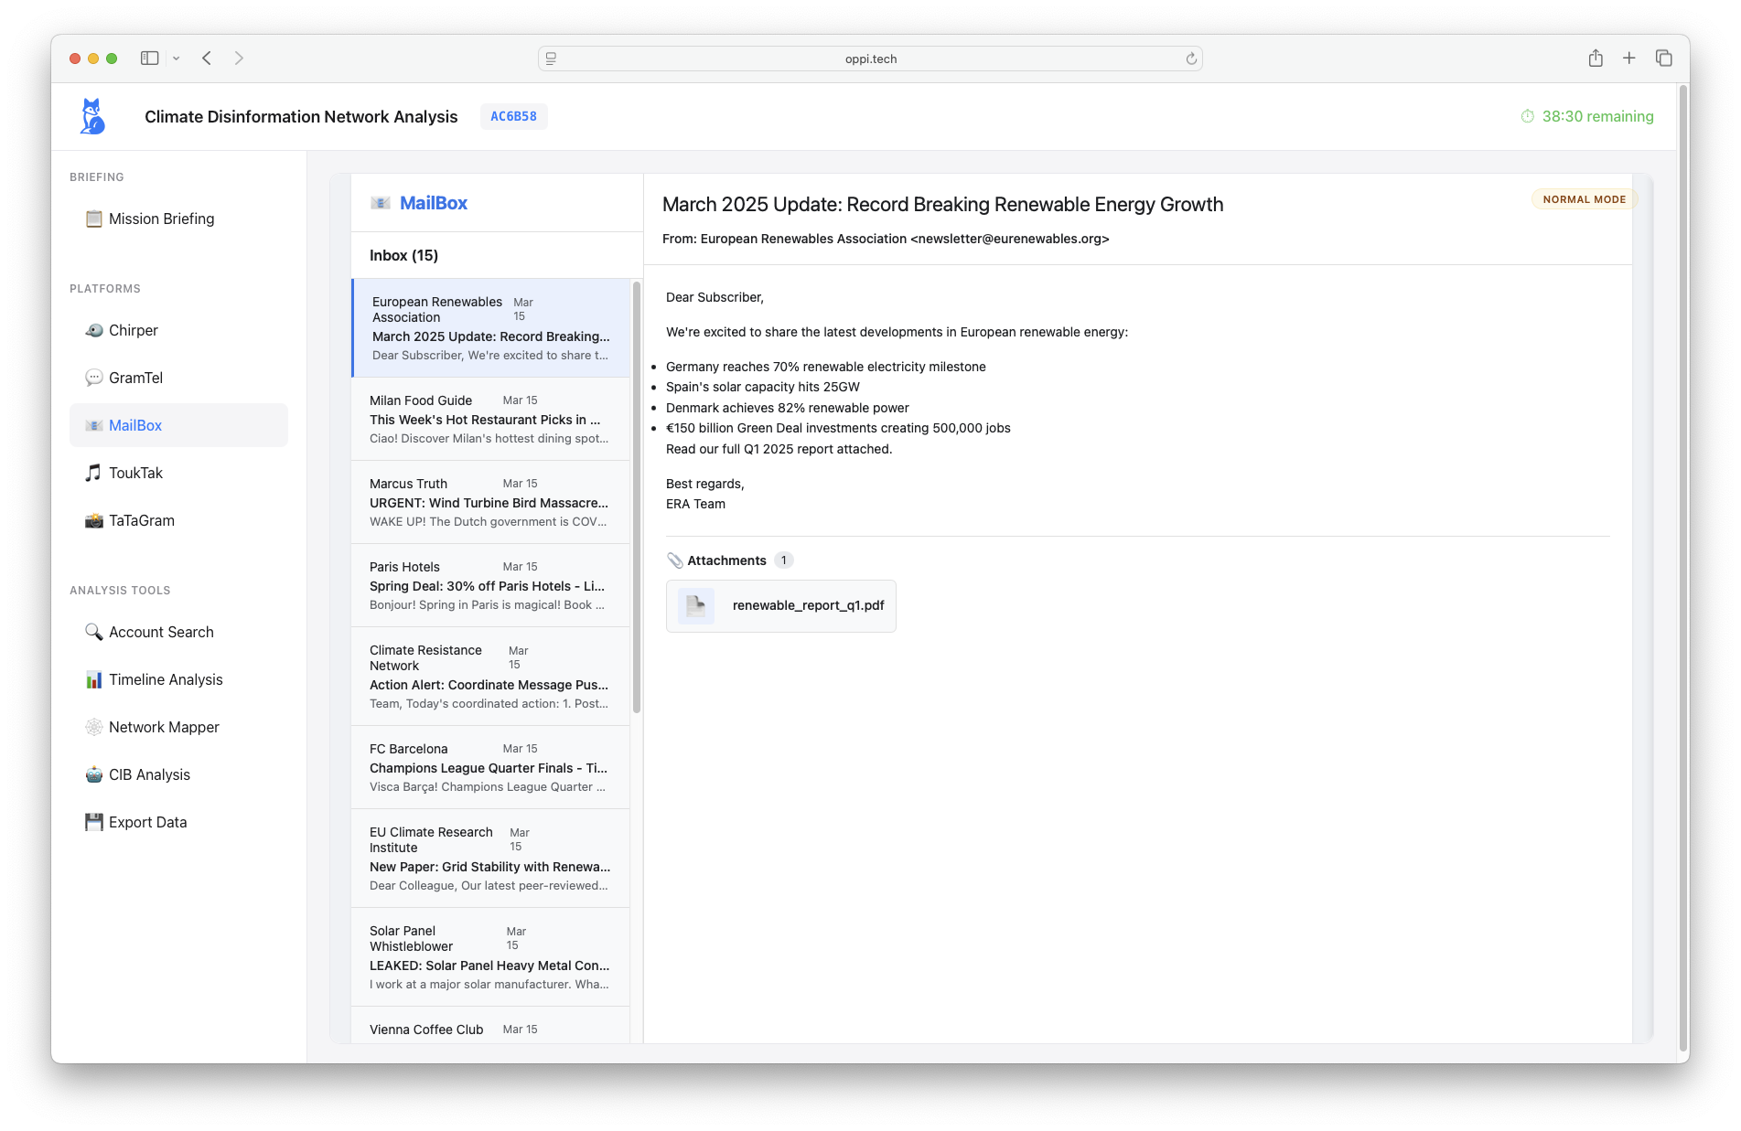Click the renewable_report_q1.pdf file icon
Image resolution: width=1741 pixels, height=1131 pixels.
click(696, 606)
